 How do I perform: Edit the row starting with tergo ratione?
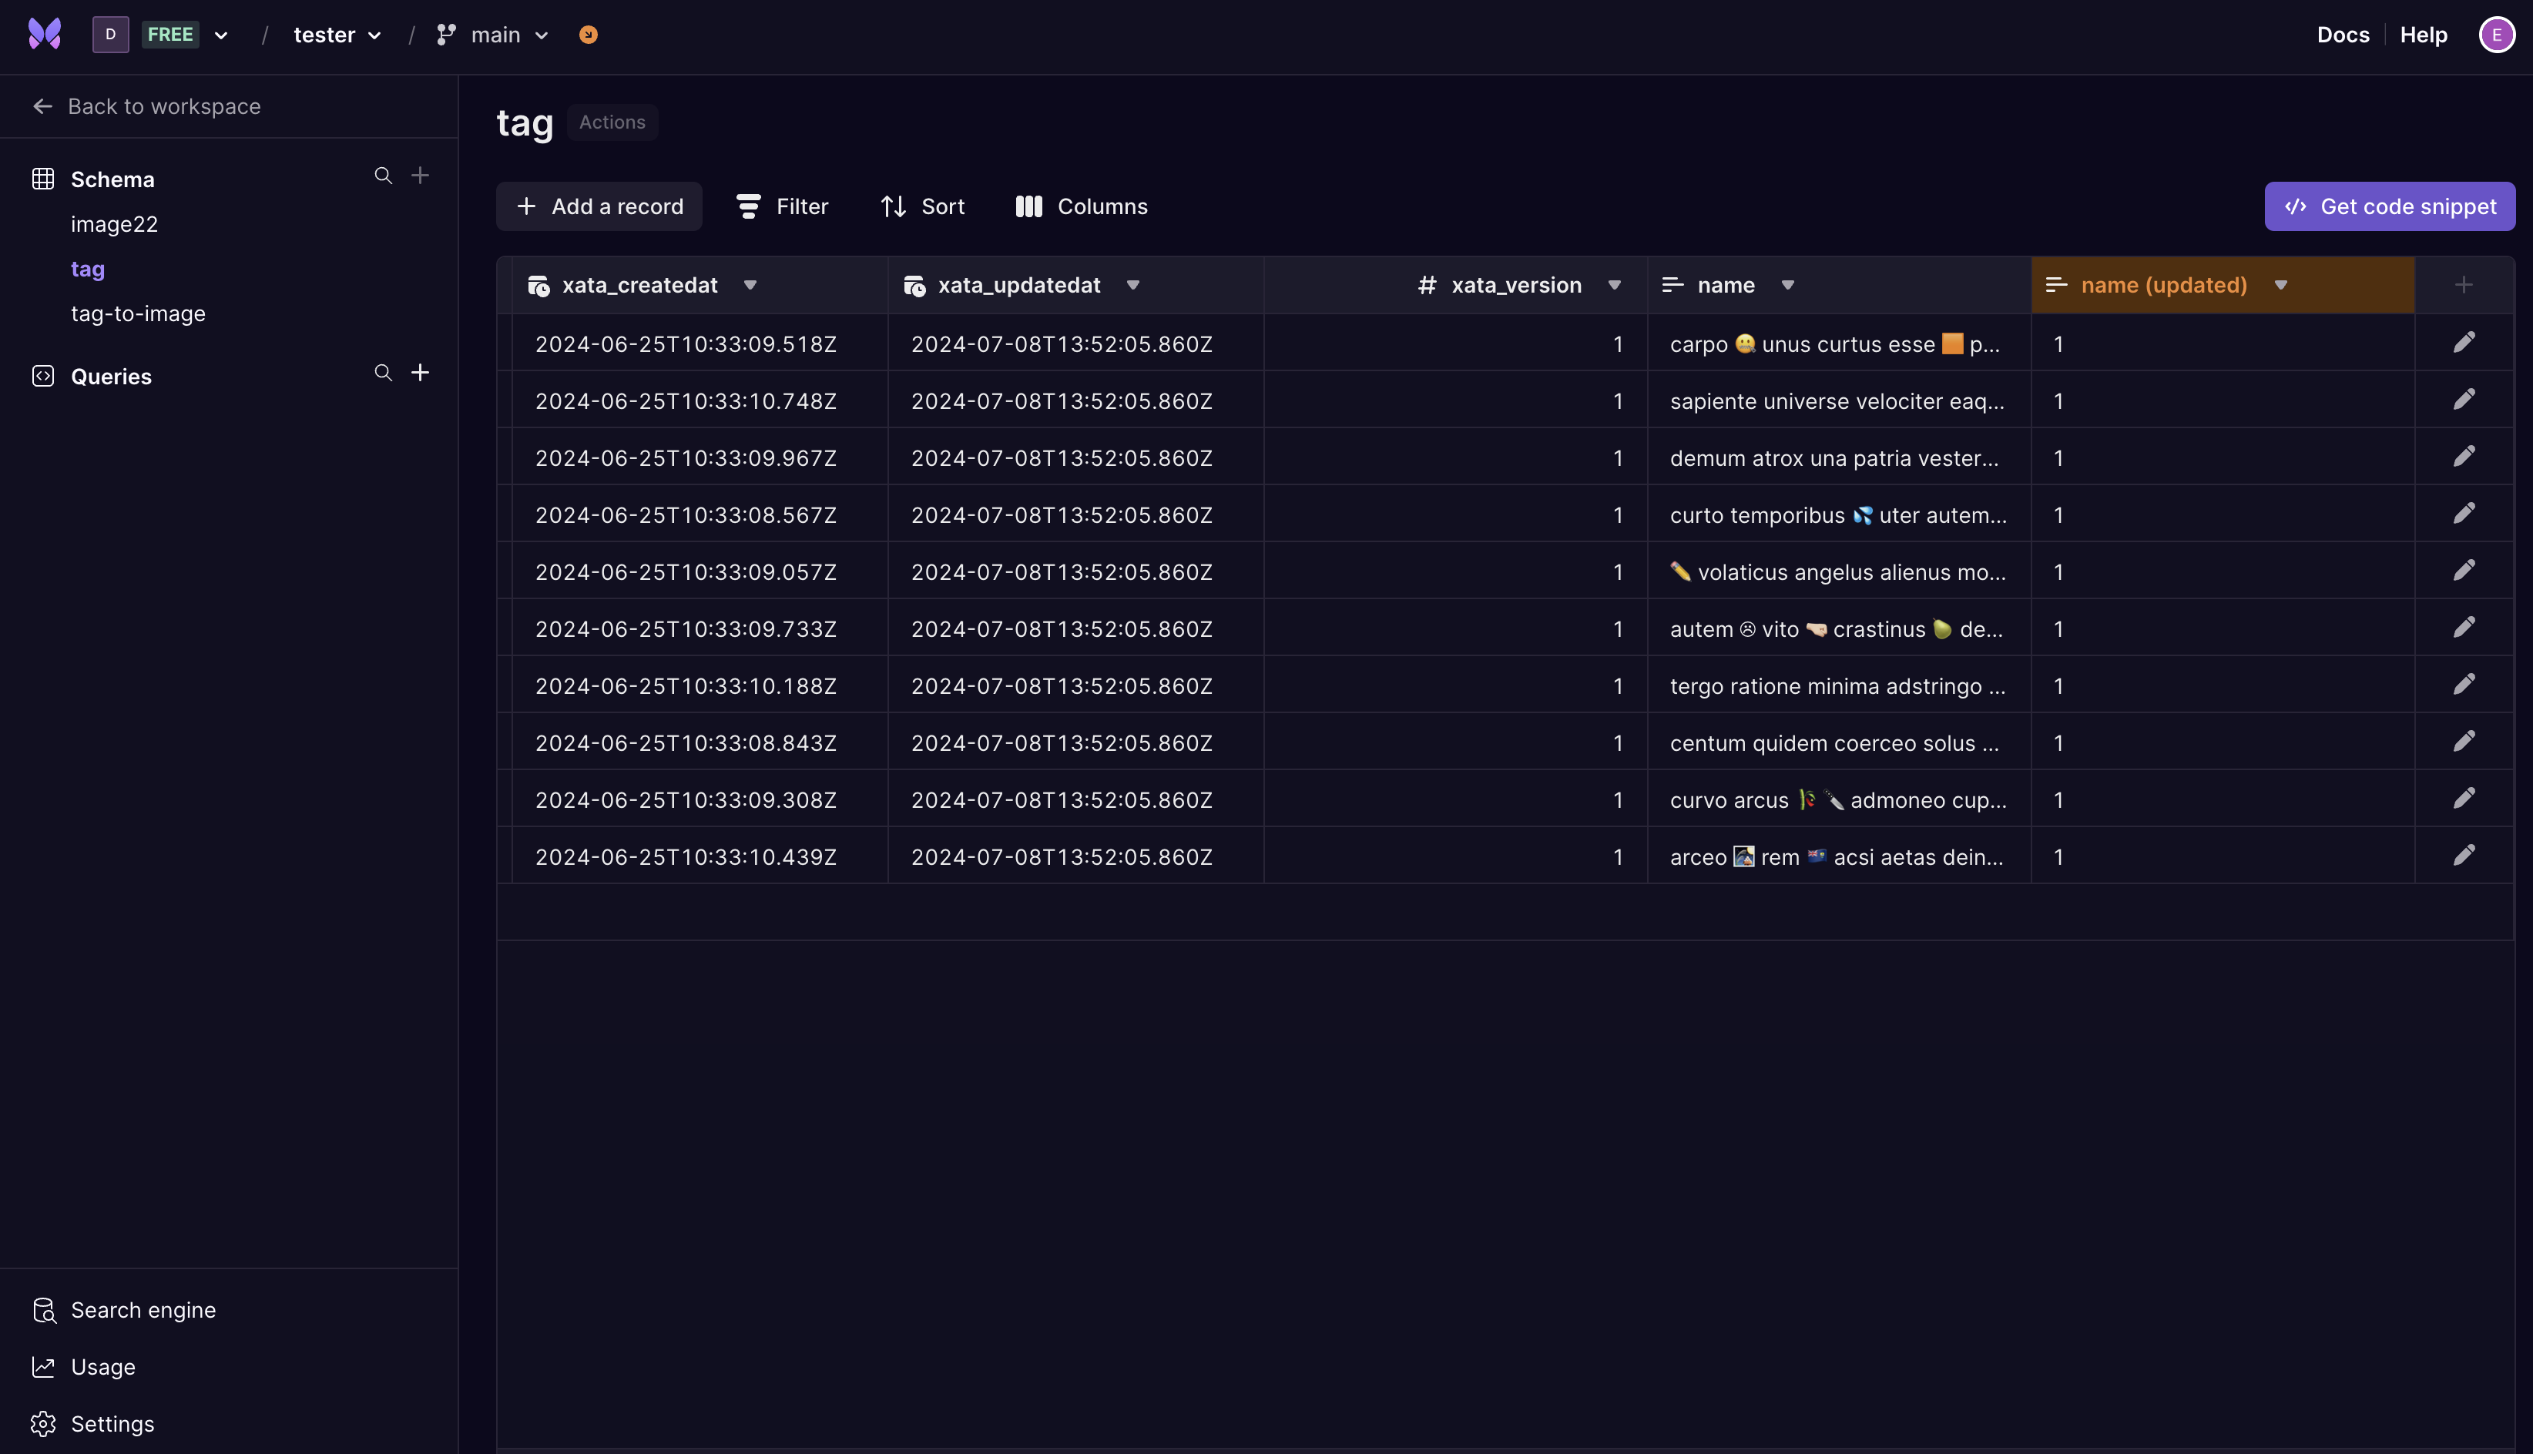[x=2464, y=684]
